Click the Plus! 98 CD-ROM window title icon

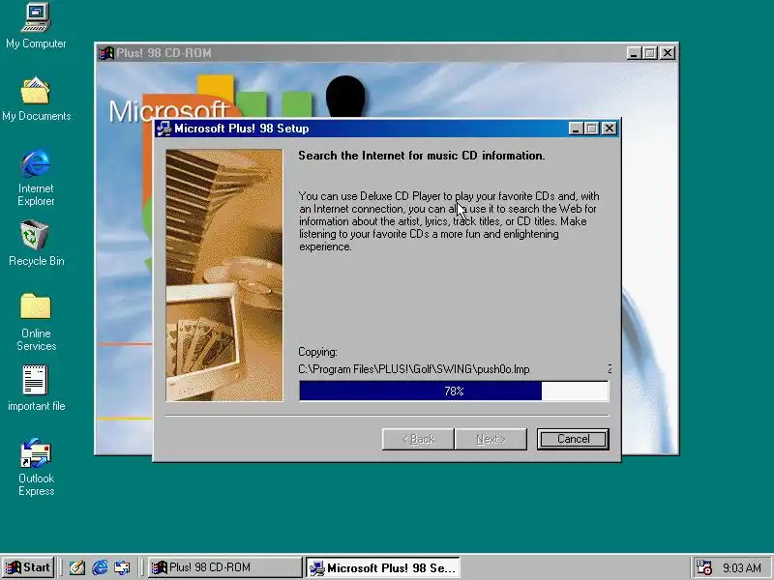coord(105,53)
